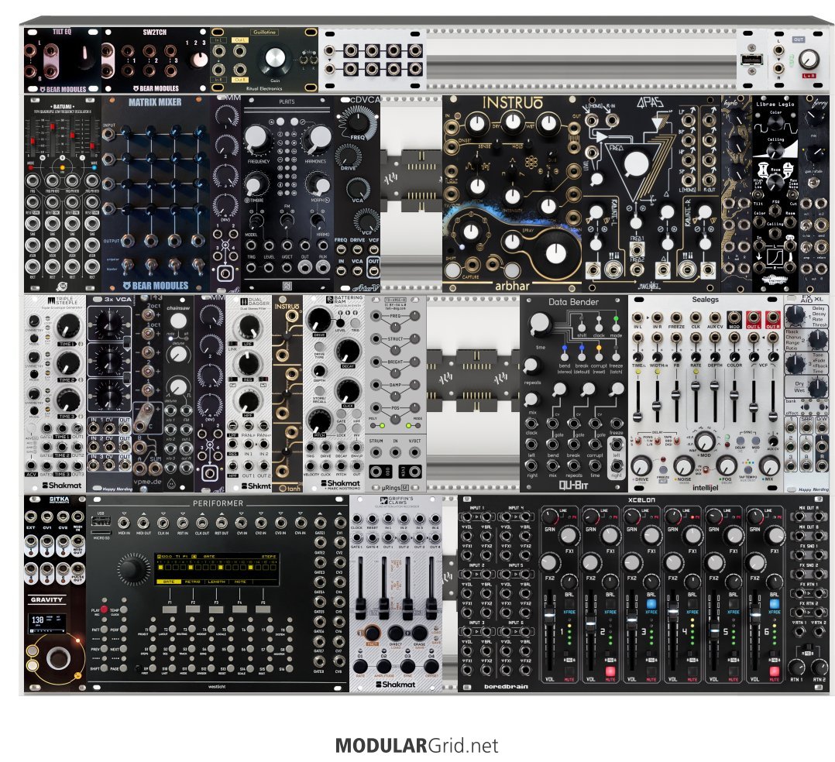Screen dimensions: 835x762
Task: Click the STRUM jack on µRings
Action: pos(376,452)
